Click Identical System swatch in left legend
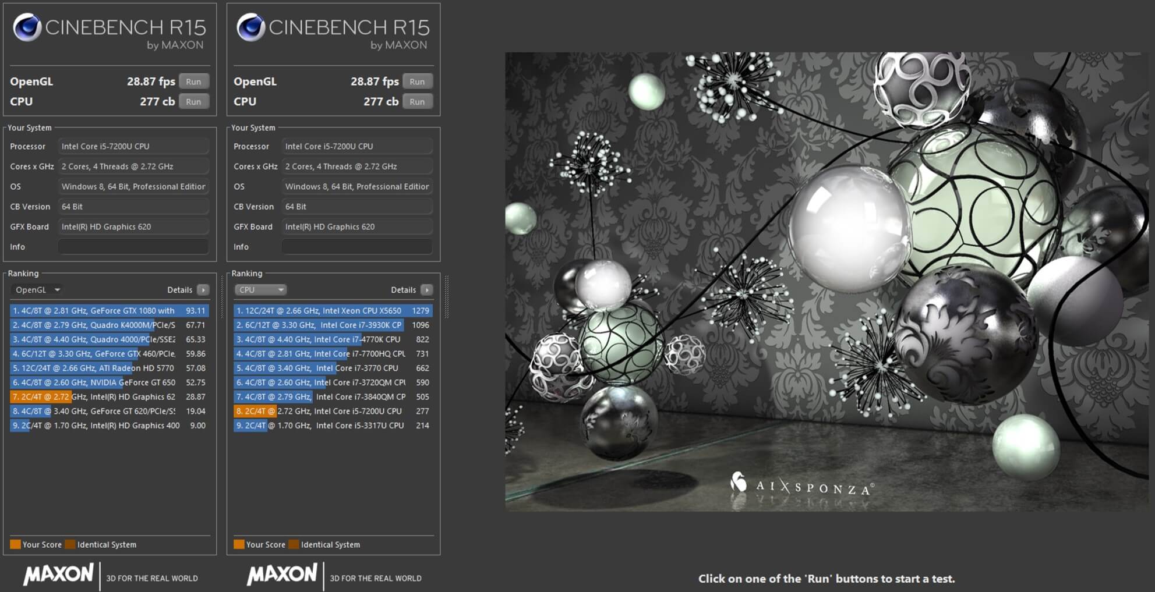This screenshot has height=592, width=1155. click(70, 544)
